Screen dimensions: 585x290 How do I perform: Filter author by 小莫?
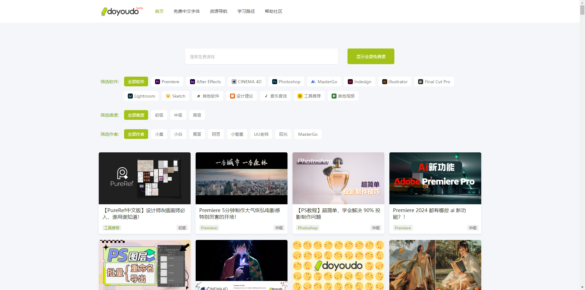click(x=159, y=134)
